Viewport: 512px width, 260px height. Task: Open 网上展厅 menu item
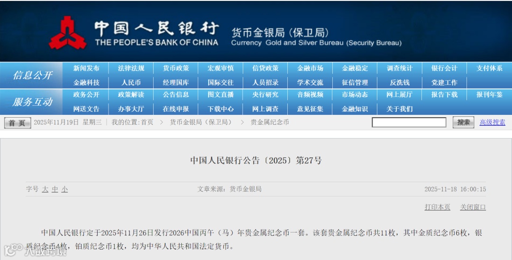pos(400,95)
